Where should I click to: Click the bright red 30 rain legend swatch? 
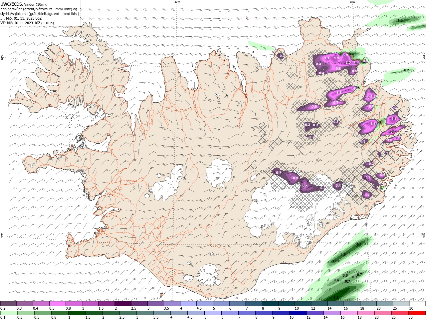coord(417,313)
